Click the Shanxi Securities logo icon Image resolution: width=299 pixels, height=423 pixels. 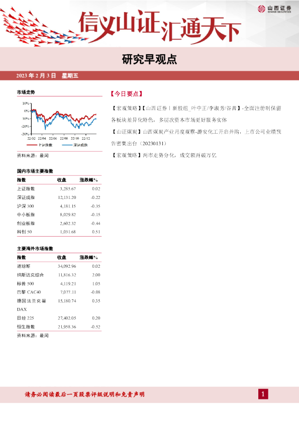point(261,9)
